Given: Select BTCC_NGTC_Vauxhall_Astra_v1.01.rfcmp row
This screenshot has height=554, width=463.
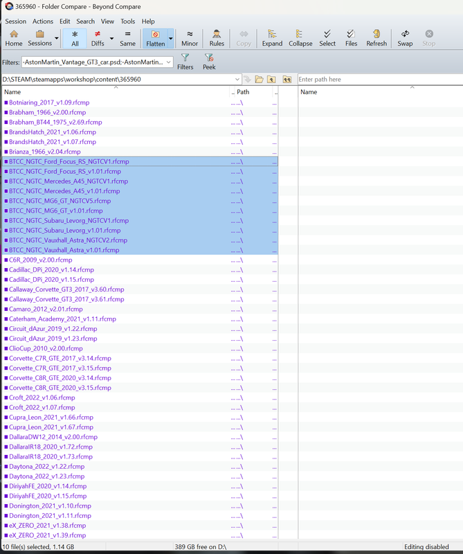Looking at the screenshot, I should pyautogui.click(x=140, y=250).
